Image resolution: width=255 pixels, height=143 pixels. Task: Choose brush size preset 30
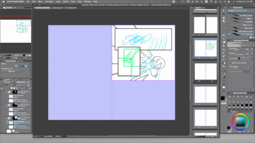click(x=251, y=106)
